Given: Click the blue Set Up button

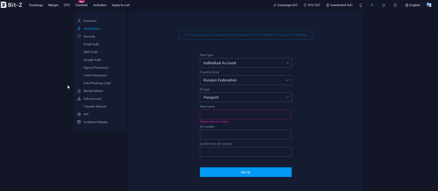Looking at the screenshot, I should click(246, 172).
